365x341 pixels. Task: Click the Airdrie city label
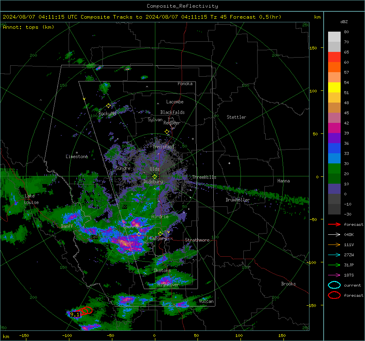pyautogui.click(x=160, y=217)
